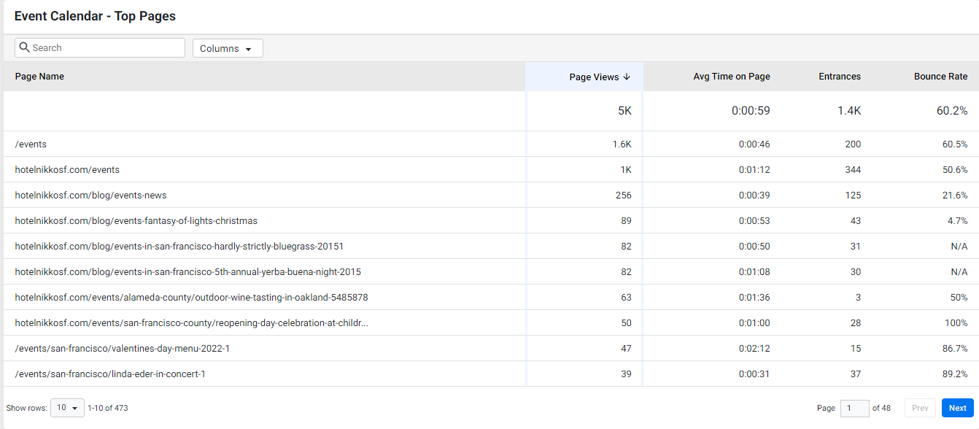Click the 1K page views cell
Screen dimensions: 979x429
click(626, 170)
